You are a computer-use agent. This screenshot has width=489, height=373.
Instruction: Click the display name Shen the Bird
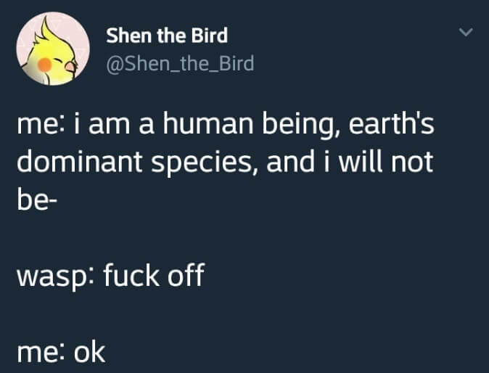167,35
